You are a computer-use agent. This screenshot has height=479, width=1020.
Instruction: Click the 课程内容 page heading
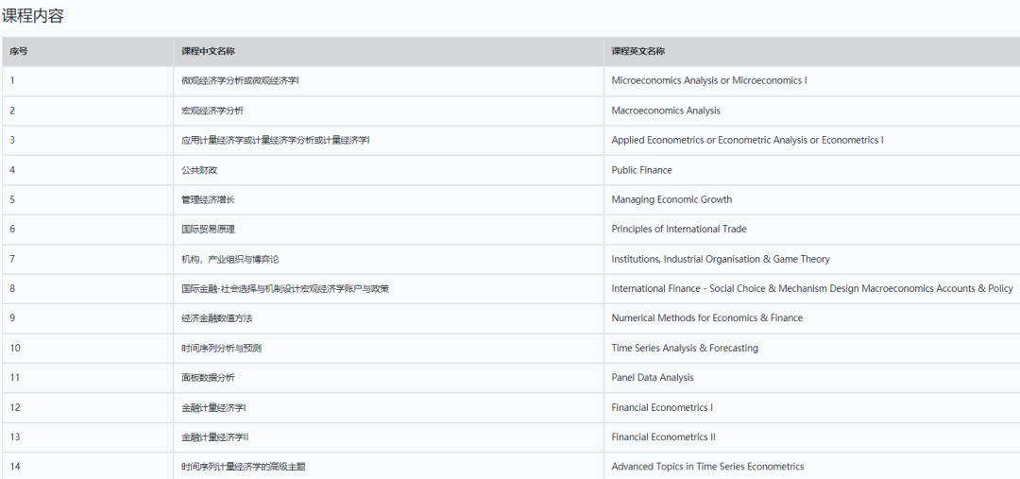[x=33, y=16]
